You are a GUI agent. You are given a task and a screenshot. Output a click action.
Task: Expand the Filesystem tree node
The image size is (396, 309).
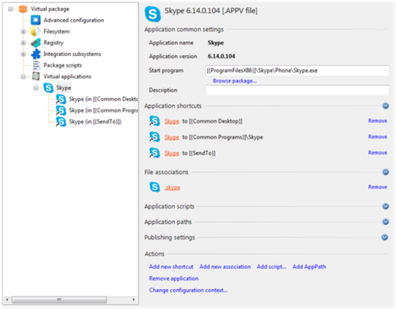[23, 31]
